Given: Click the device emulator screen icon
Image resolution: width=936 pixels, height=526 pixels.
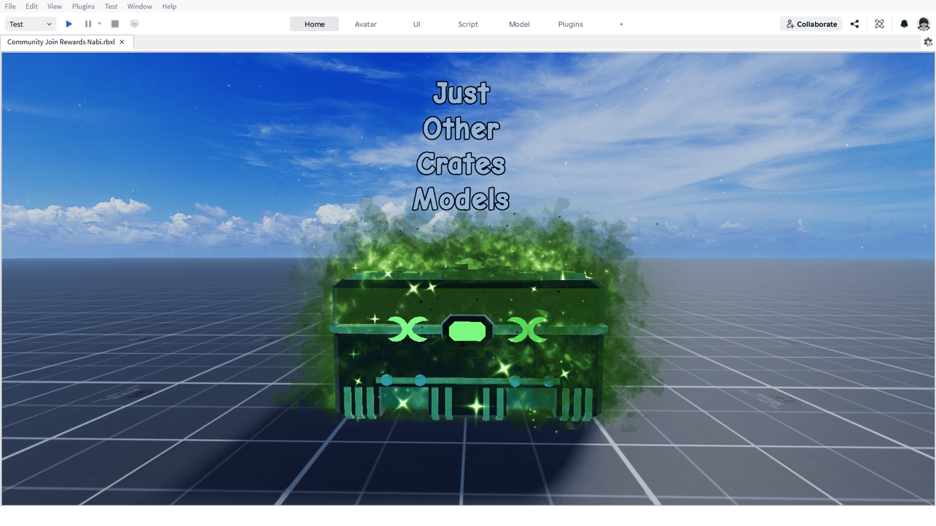Looking at the screenshot, I should coord(134,24).
